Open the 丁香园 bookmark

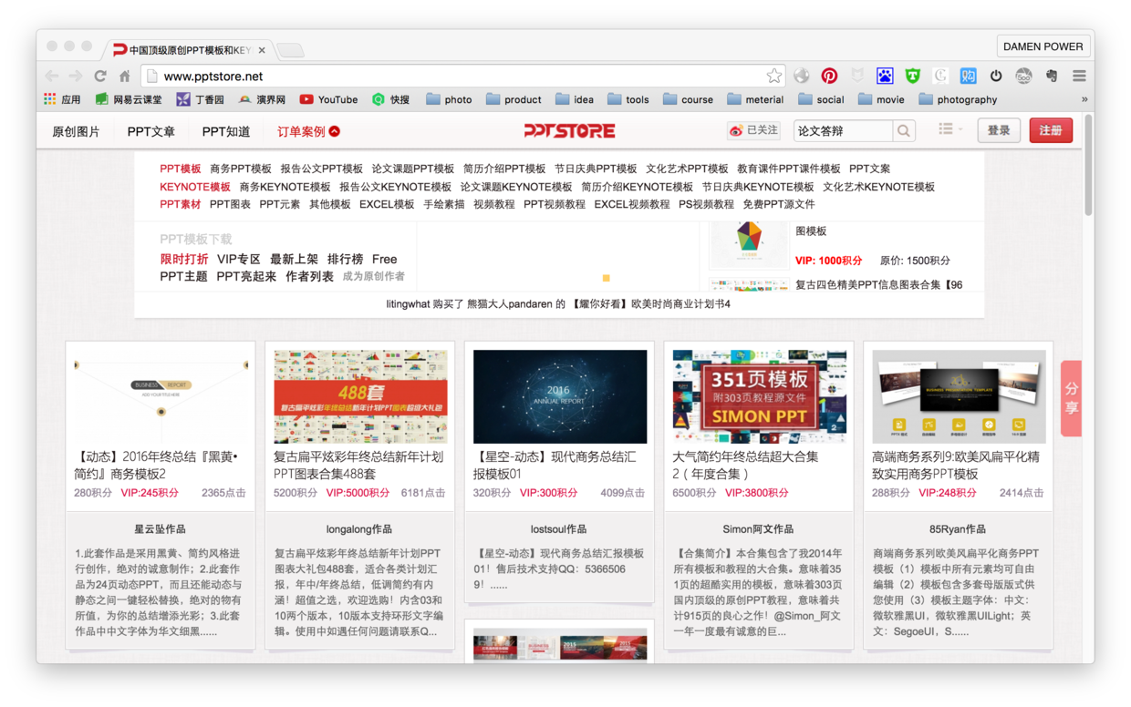click(x=201, y=100)
